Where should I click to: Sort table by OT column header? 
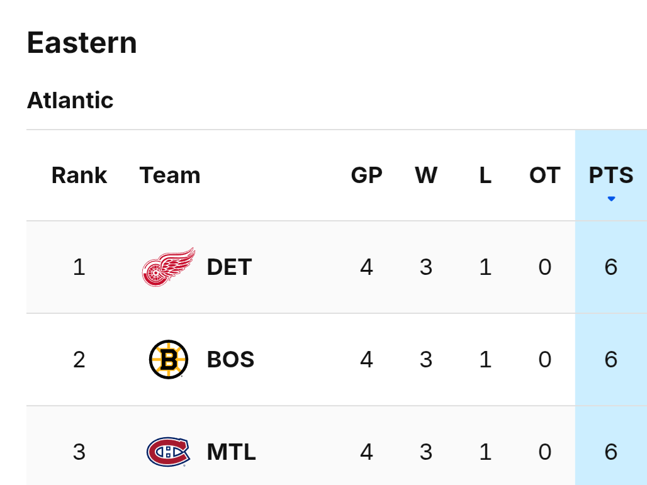[544, 176]
